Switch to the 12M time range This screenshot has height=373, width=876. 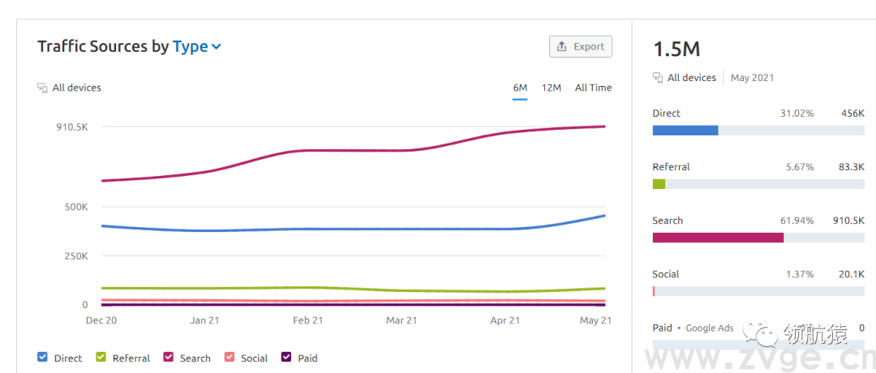pyautogui.click(x=552, y=88)
